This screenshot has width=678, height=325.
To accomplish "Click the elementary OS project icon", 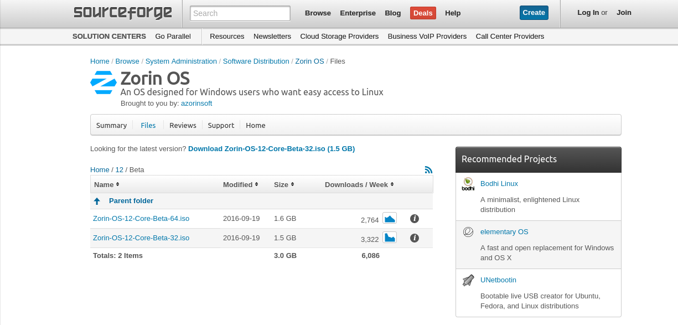I will [468, 232].
